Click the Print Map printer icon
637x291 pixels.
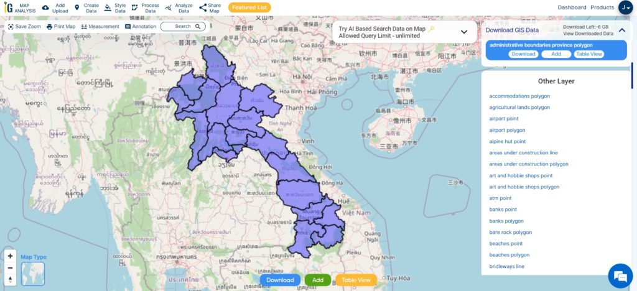click(50, 27)
